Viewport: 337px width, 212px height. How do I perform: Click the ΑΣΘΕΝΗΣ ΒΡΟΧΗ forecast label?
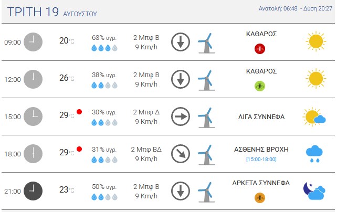(261, 149)
